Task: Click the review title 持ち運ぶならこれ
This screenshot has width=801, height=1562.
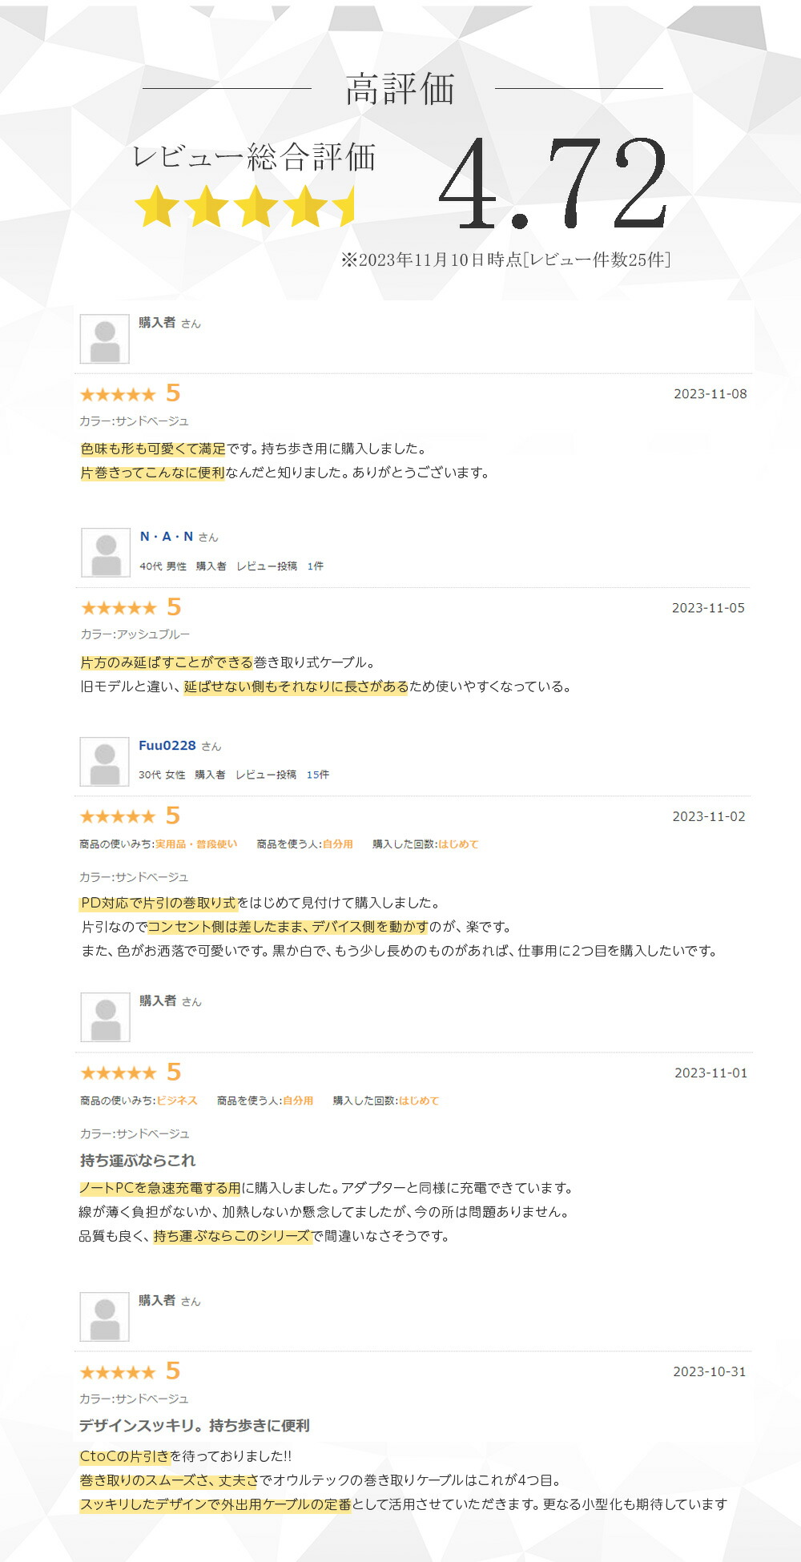Action: tap(138, 1161)
